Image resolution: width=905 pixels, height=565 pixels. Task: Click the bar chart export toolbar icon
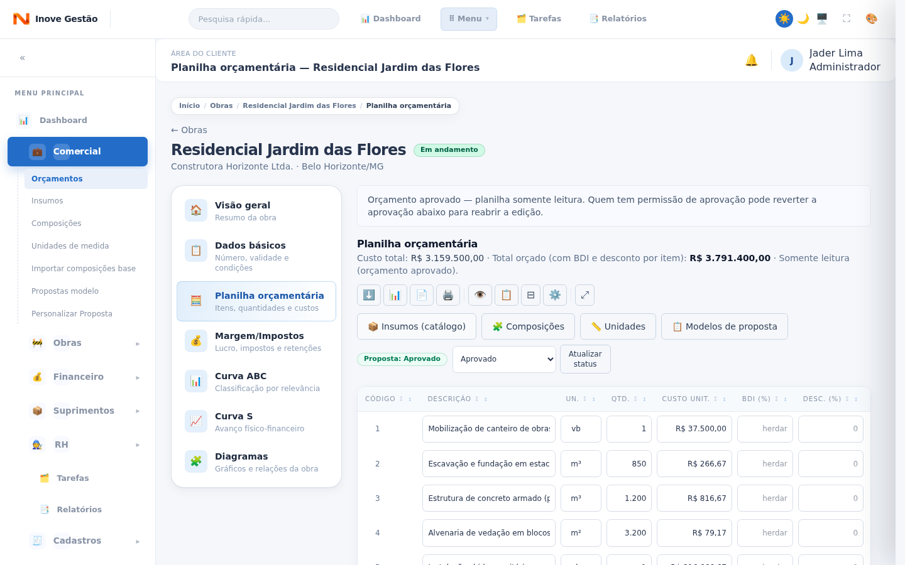(x=395, y=295)
